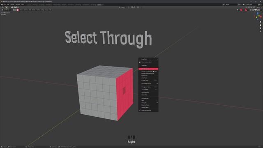Choose Poke Faces in context menu
The width and height of the screenshot is (263, 148).
click(x=148, y=78)
